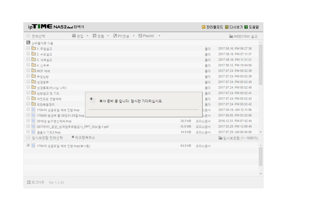The image size is (313, 221).
Task: Toggle the 전체선택 select-all checkbox
Action: [28, 36]
